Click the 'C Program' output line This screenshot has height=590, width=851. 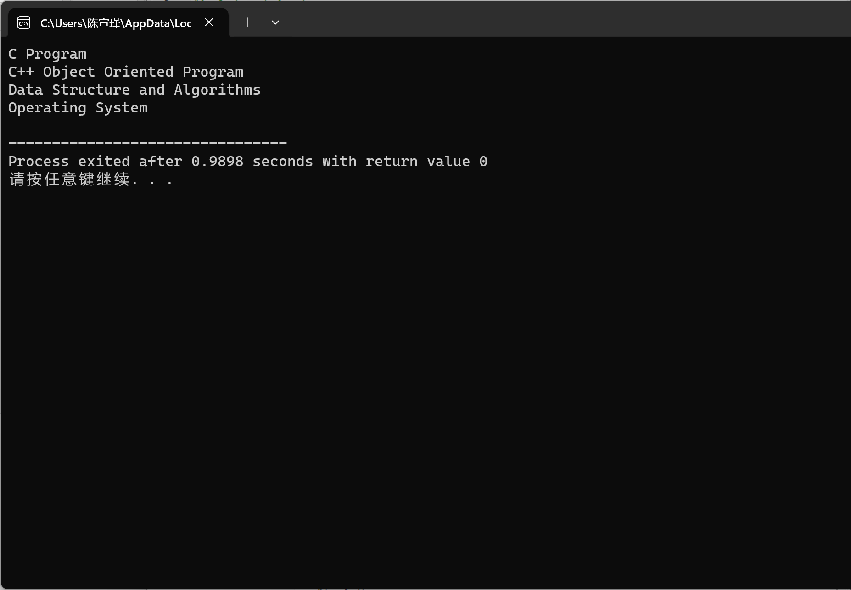tap(47, 54)
